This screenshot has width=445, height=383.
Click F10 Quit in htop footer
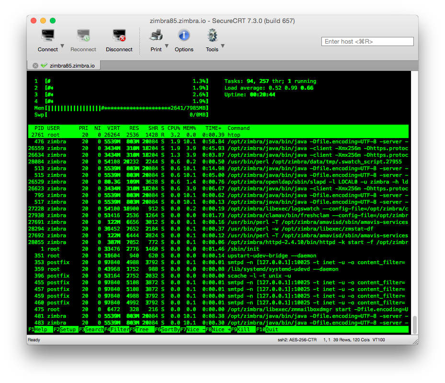[x=267, y=329]
